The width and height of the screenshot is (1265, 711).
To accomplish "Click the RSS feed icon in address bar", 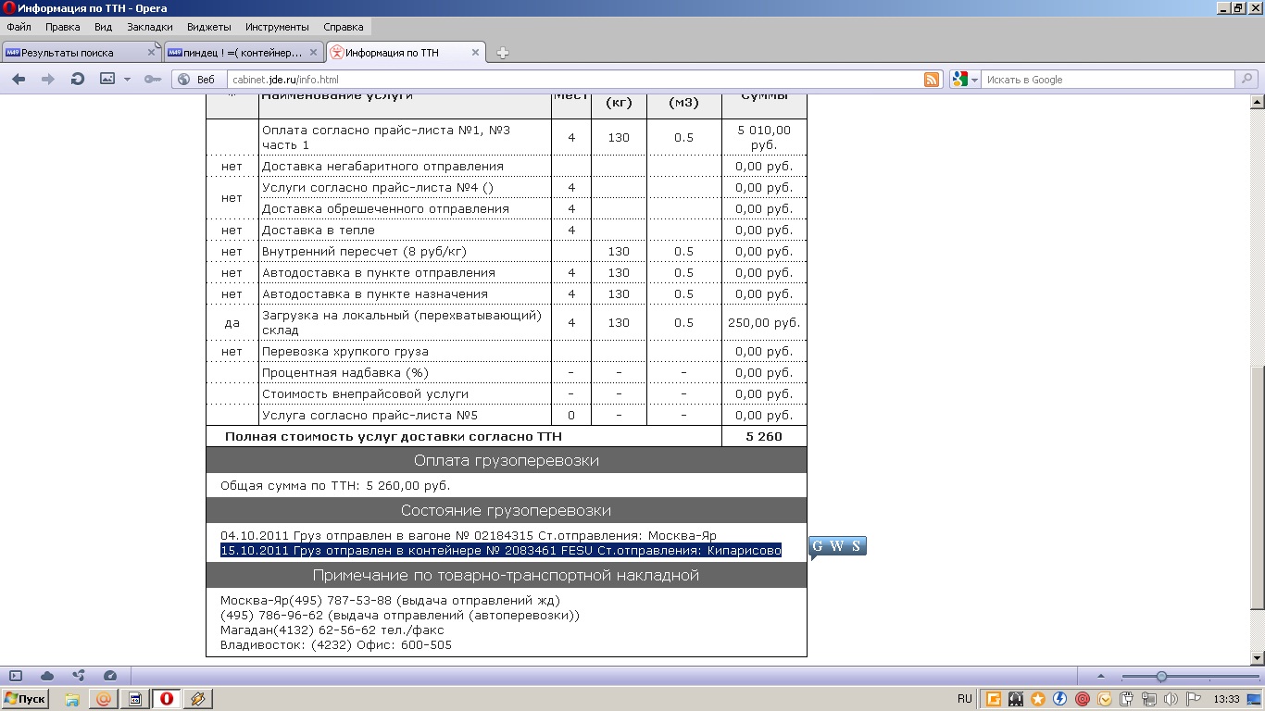I will pyautogui.click(x=932, y=80).
